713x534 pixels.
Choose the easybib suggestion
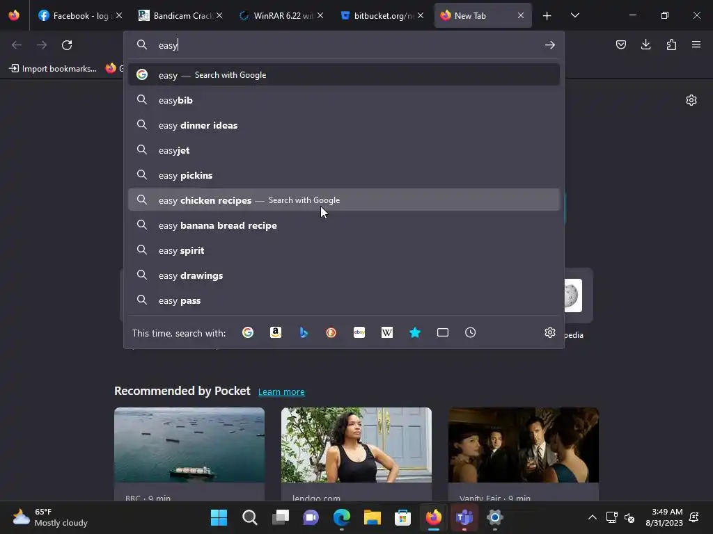tap(344, 100)
